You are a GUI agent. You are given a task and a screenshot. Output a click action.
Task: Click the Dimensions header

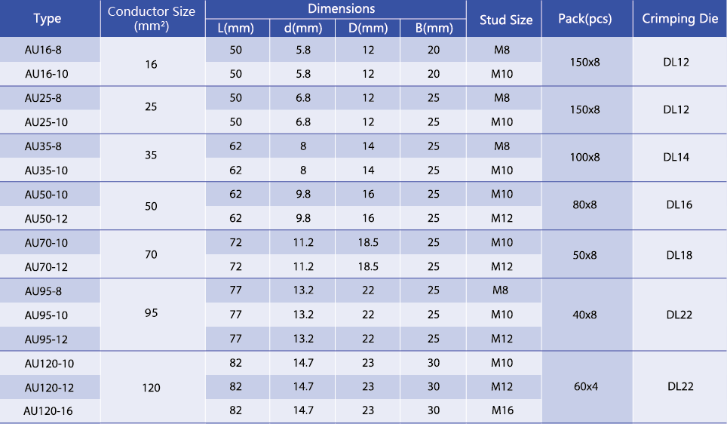pyautogui.click(x=336, y=9)
